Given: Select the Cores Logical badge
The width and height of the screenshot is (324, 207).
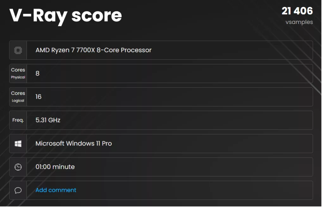Looking at the screenshot, I should (x=18, y=97).
